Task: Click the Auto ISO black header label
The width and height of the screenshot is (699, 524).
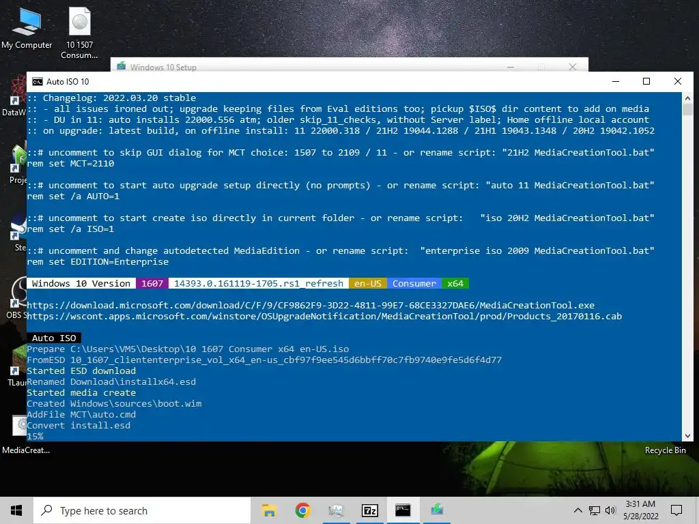Action: tap(54, 338)
